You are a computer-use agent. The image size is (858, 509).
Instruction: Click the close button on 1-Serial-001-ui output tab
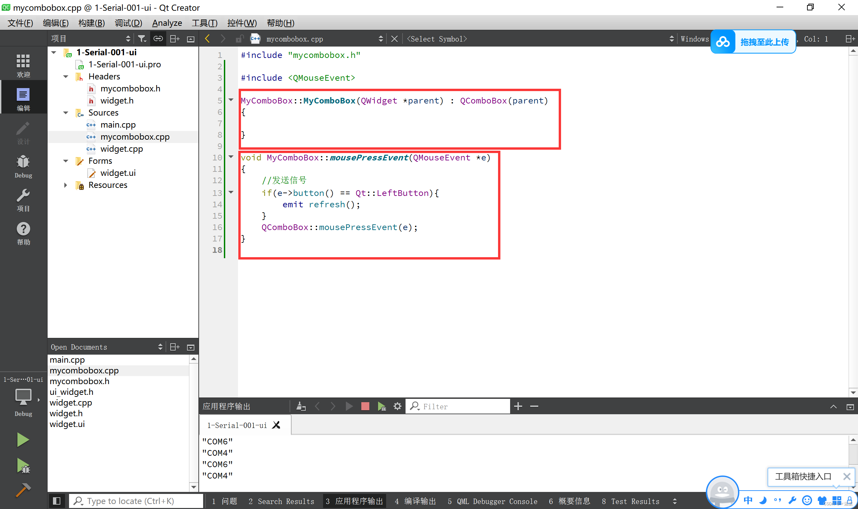click(277, 425)
